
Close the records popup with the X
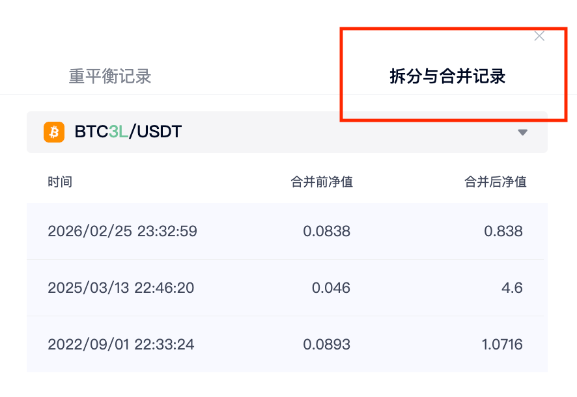(539, 36)
